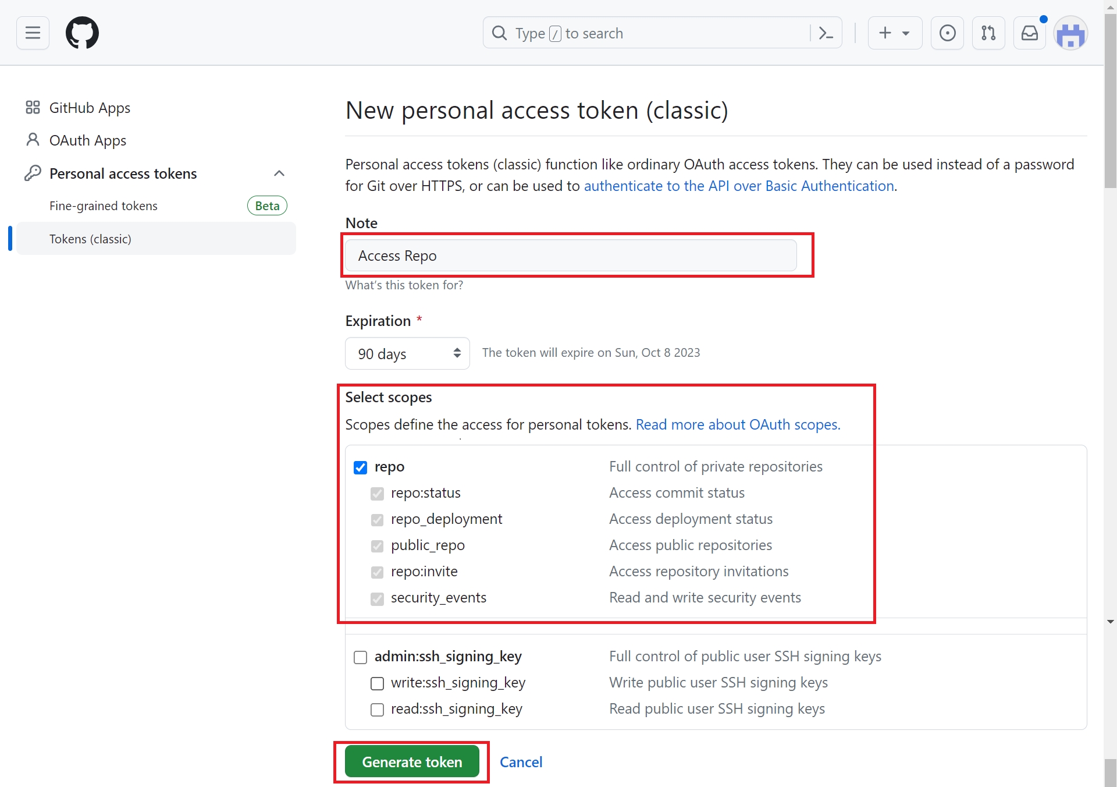Expand the plus create-new dropdown

point(894,33)
